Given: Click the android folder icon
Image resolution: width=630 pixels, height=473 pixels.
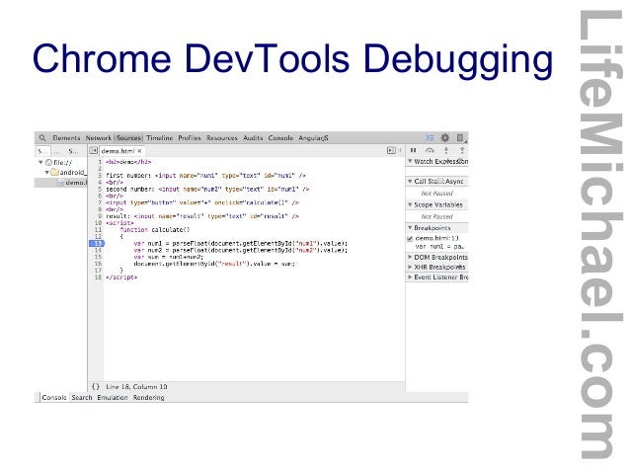Looking at the screenshot, I should (54, 173).
